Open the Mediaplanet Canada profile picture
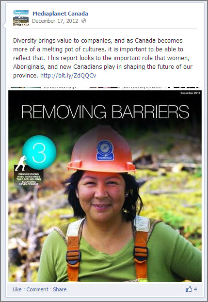208x302 pixels. (x=21, y=18)
